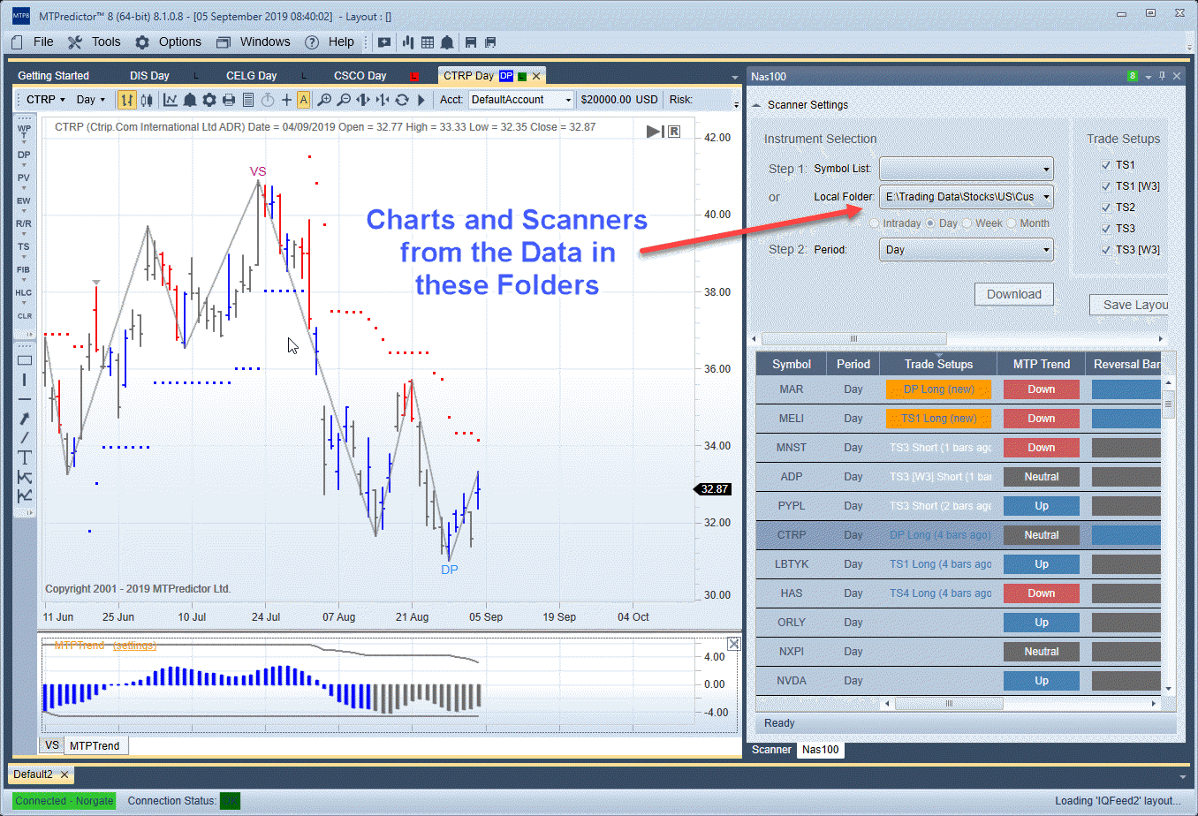Open the DefaultAccount dropdown

[x=521, y=100]
